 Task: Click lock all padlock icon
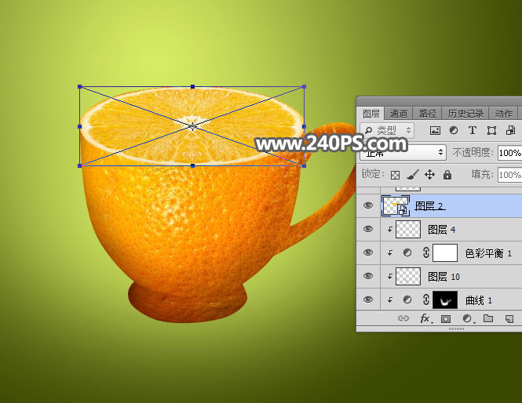pos(447,175)
